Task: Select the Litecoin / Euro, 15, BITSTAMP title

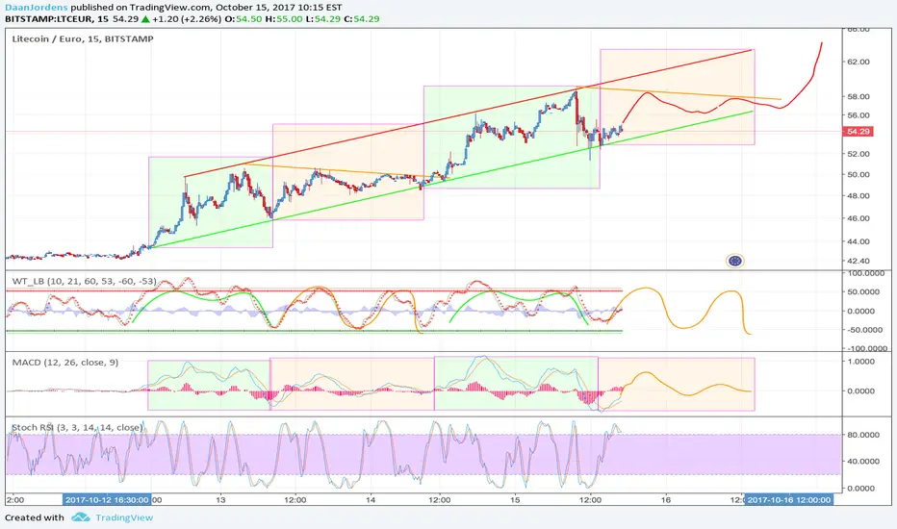Action: tap(83, 38)
